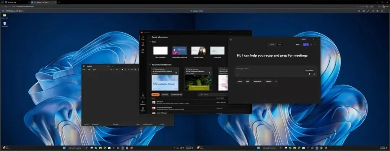Open the Edit menu in Notepad

point(89,70)
